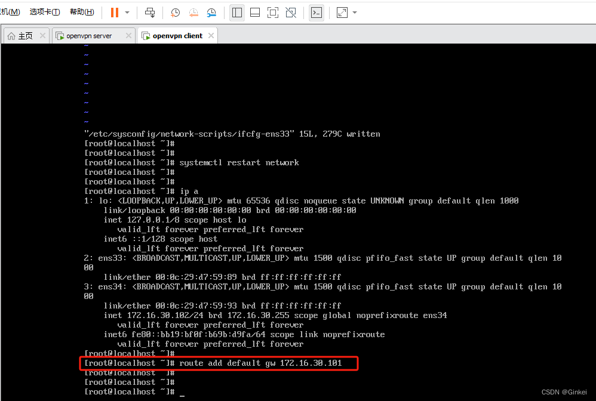Image resolution: width=596 pixels, height=401 pixels.
Task: Close the openvpn client tab
Action: coord(211,35)
